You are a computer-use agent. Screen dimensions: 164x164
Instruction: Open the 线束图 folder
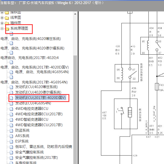[x=16, y=18]
